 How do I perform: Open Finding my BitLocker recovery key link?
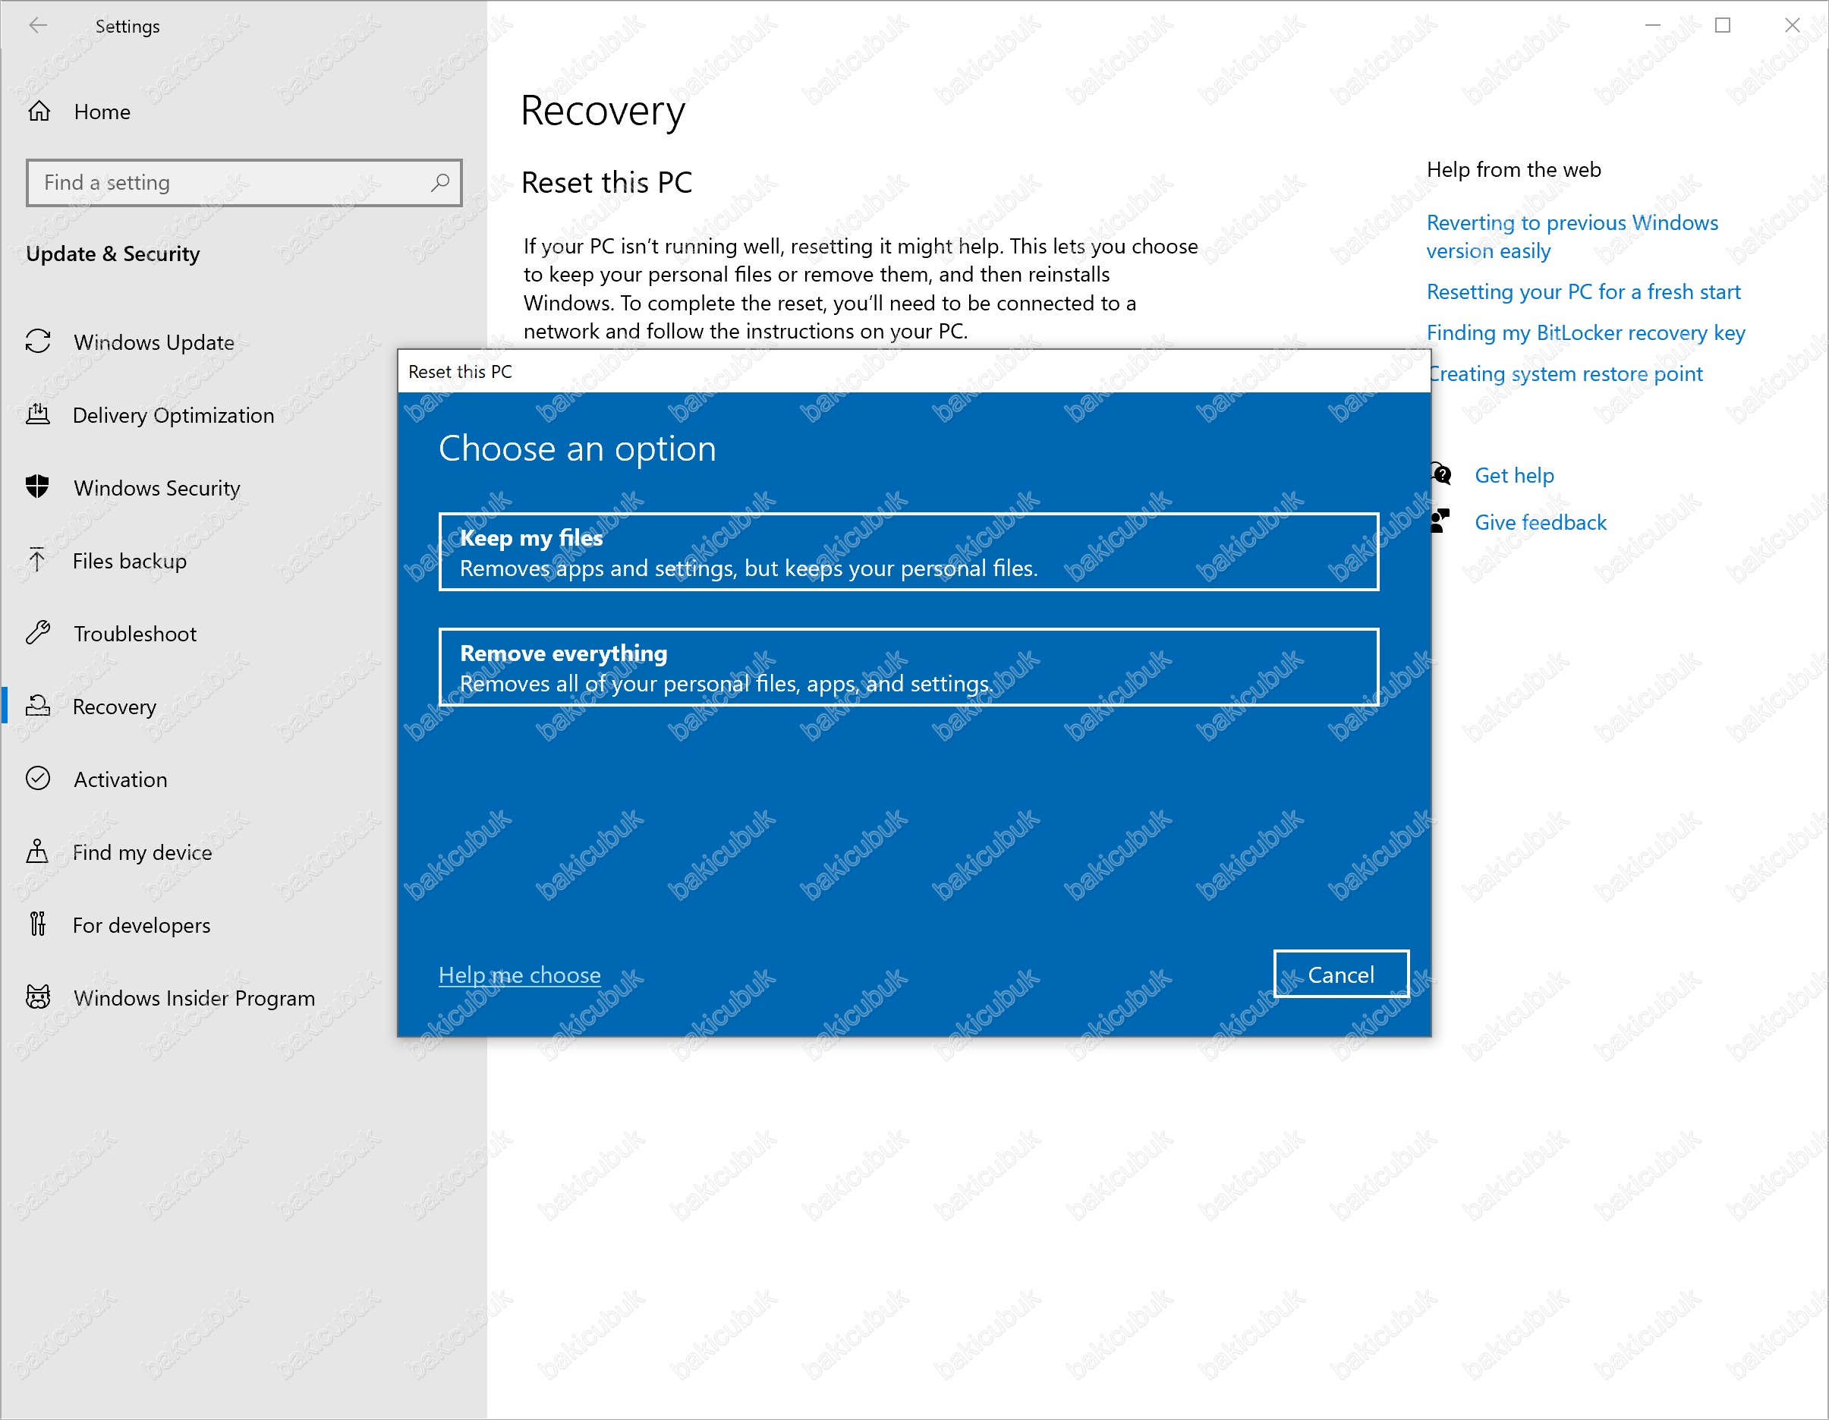1585,332
